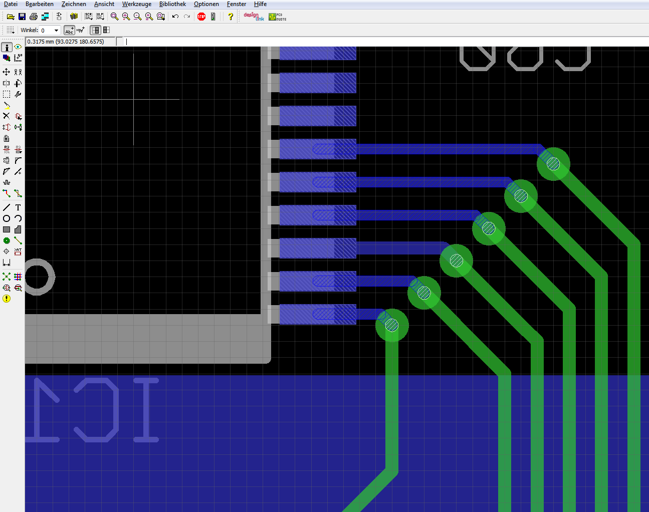Select the Signal tool
This screenshot has height=512, width=649.
pos(18,240)
